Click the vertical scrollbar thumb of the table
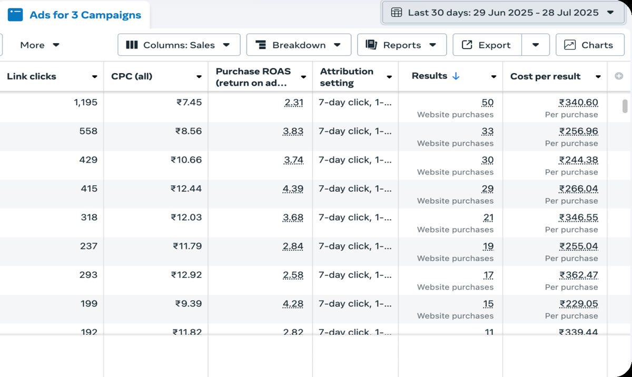The width and height of the screenshot is (632, 377). (x=625, y=106)
